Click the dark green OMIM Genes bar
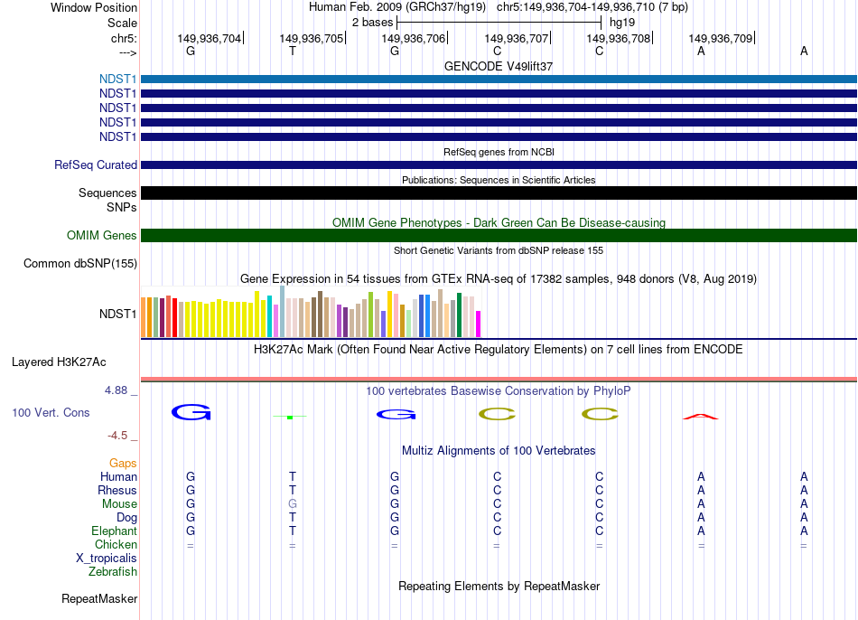 [499, 236]
